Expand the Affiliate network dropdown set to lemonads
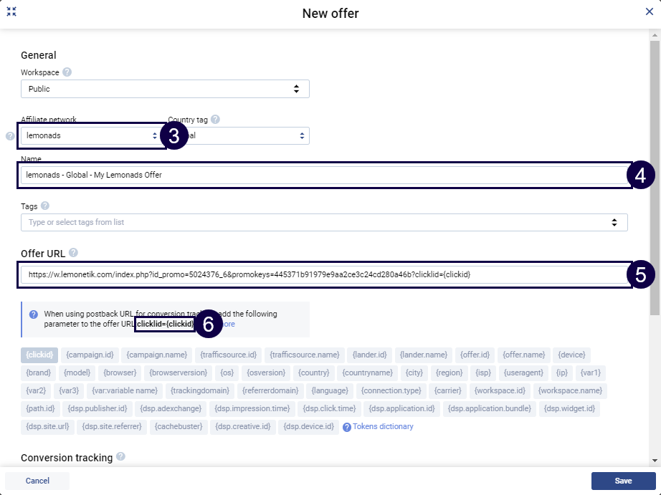Screen dimensions: 661x495 coord(90,135)
